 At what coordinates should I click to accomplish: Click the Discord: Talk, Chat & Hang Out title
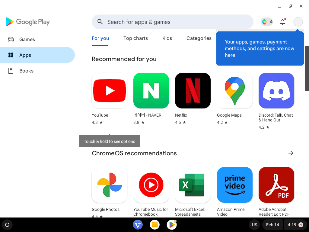[276, 118]
